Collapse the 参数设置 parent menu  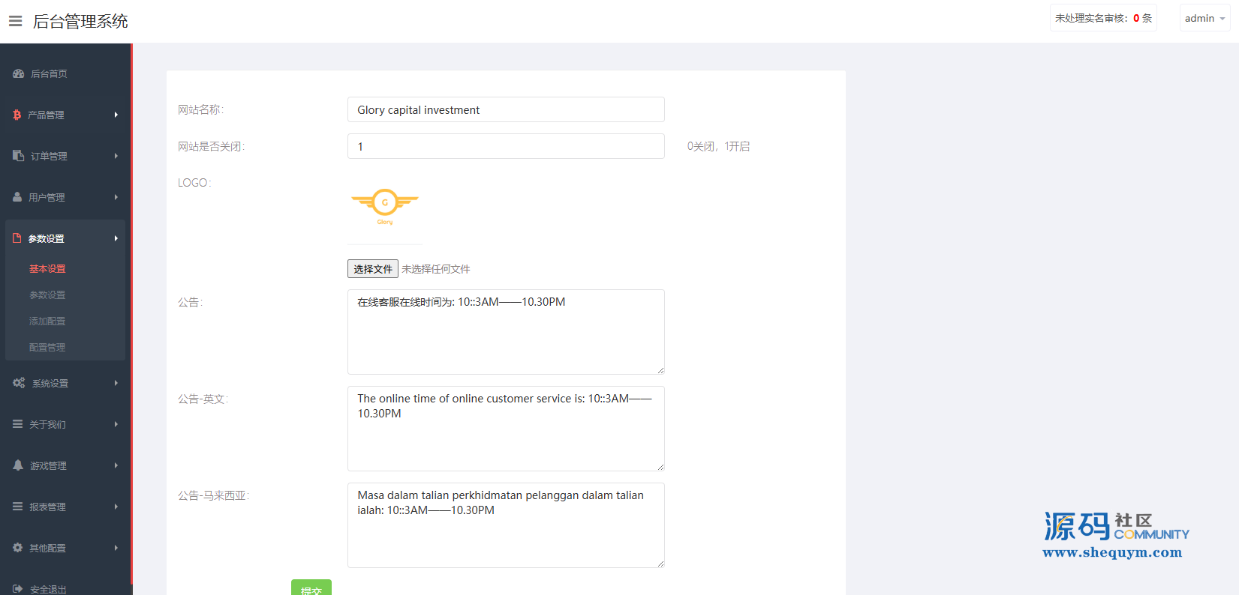pos(65,238)
